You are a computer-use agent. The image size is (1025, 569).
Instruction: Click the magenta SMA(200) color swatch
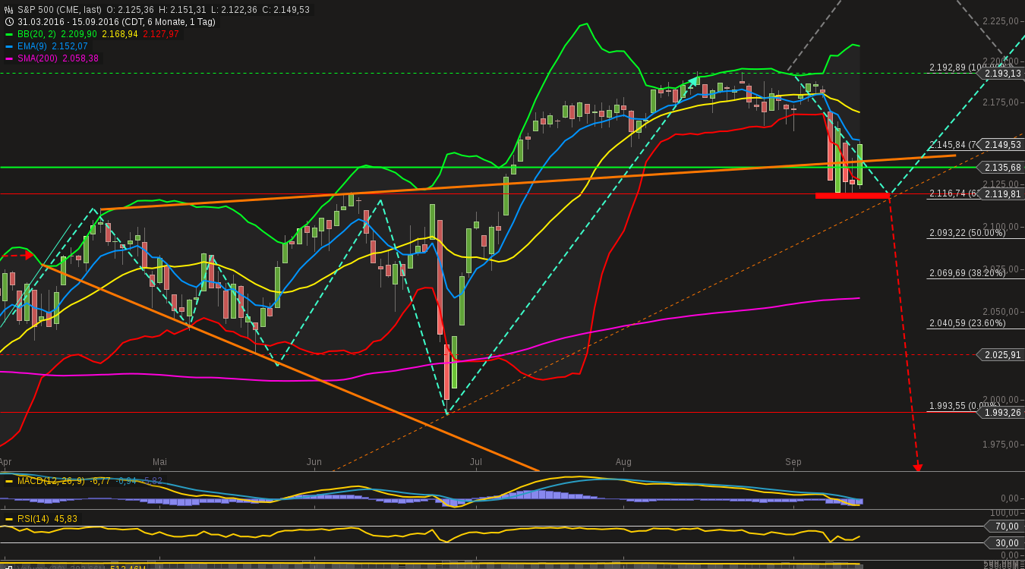9,58
